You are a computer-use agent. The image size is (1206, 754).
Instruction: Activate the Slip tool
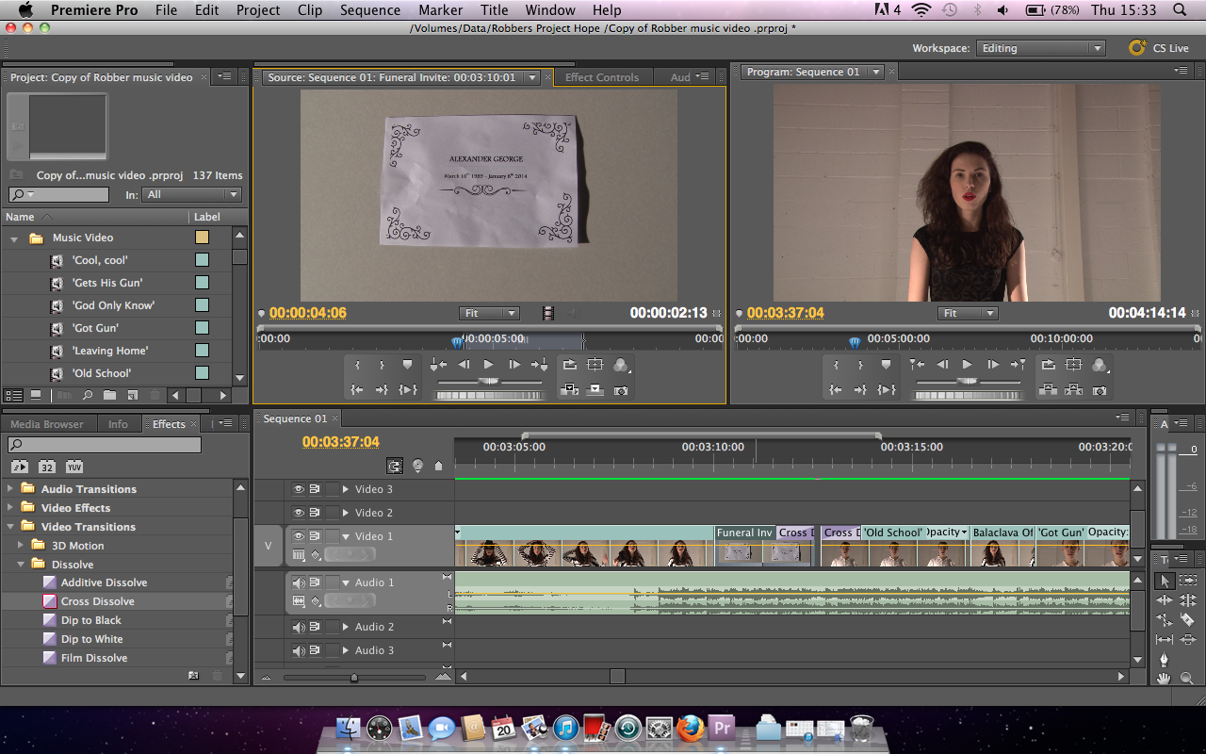(x=1165, y=639)
